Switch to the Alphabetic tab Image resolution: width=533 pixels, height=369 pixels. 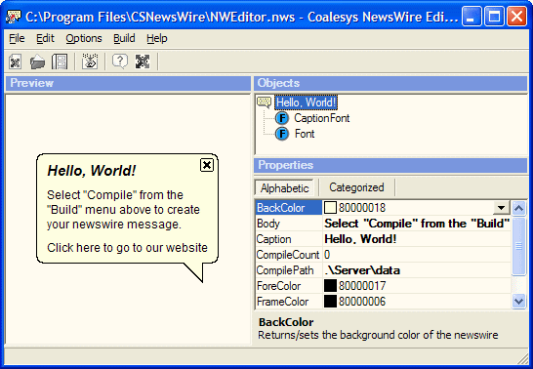tap(284, 188)
